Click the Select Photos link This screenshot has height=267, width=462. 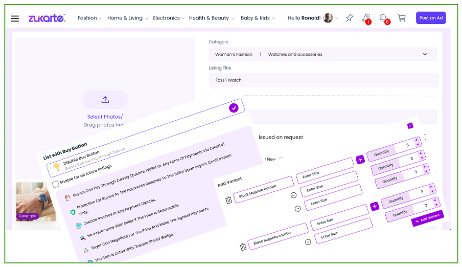pyautogui.click(x=105, y=117)
